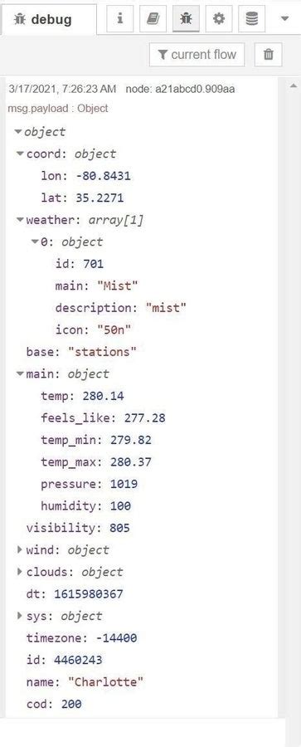301x747 pixels.
Task: Click node a21abcd0.909aa link
Action: click(180, 89)
